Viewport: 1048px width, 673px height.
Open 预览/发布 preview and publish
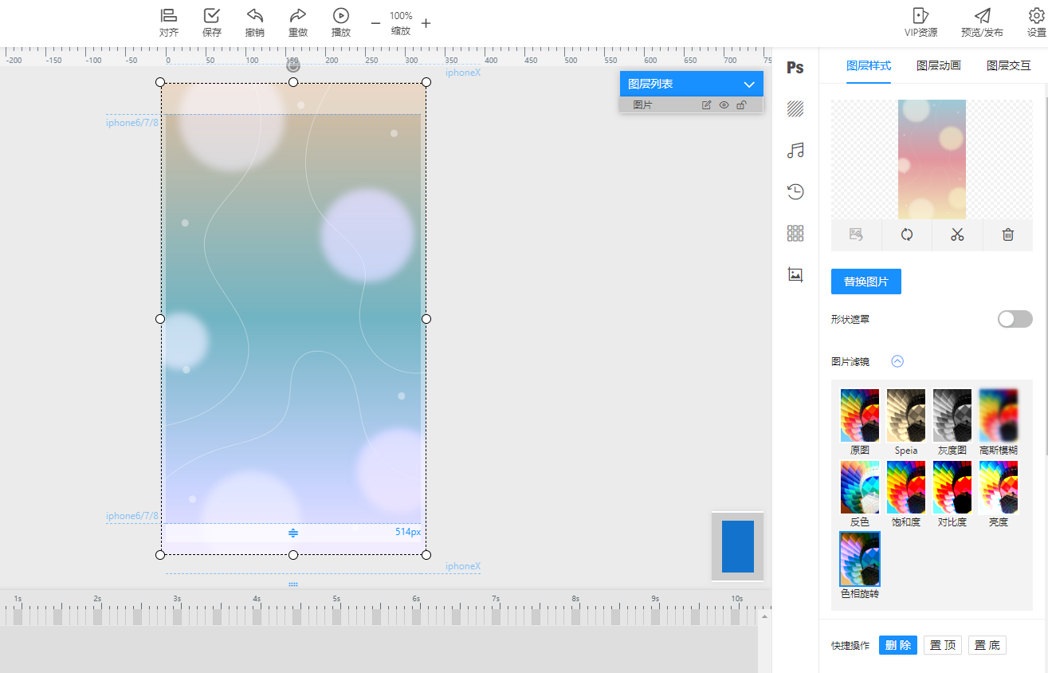pos(982,23)
